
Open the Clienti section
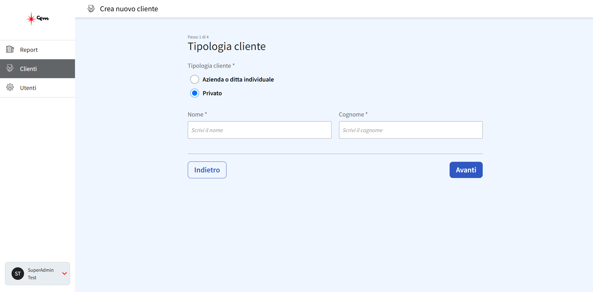click(37, 69)
